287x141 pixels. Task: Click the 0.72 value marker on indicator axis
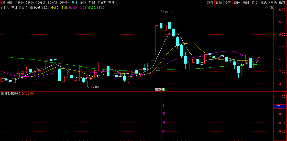click(x=277, y=106)
